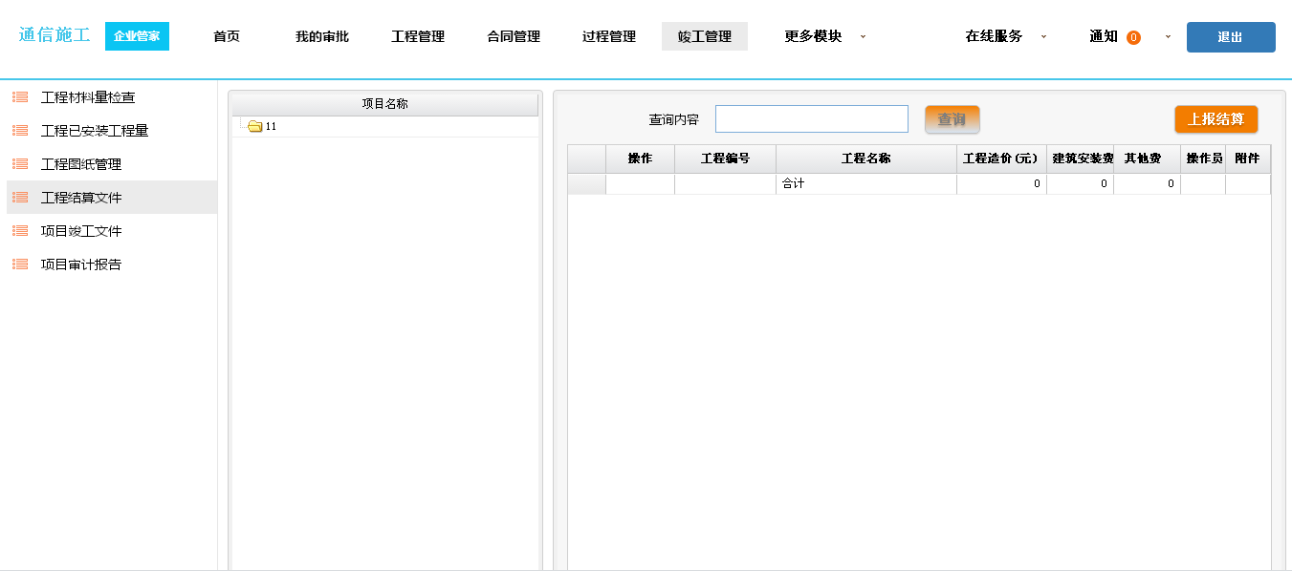Click the 更多模块 menu label
Viewport: 1292px width, 571px height.
click(813, 36)
